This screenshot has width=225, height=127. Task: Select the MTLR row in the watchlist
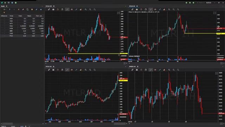coord(22,36)
